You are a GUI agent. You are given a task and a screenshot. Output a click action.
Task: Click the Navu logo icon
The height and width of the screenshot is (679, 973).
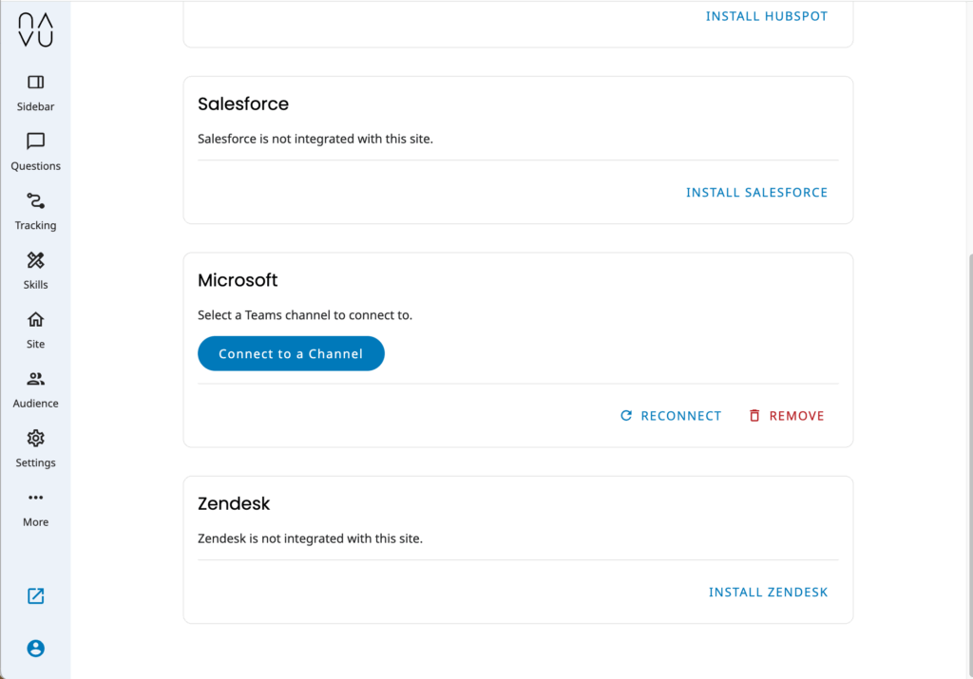coord(35,30)
